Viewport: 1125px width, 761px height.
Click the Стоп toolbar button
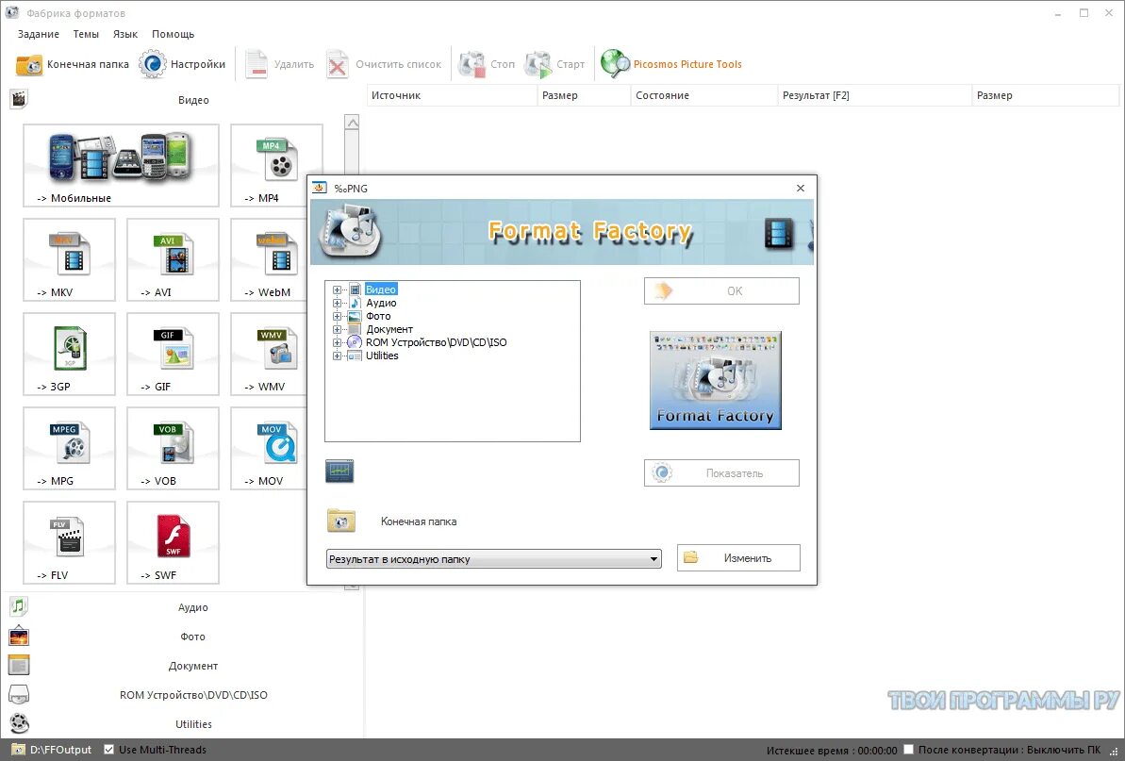pyautogui.click(x=488, y=64)
